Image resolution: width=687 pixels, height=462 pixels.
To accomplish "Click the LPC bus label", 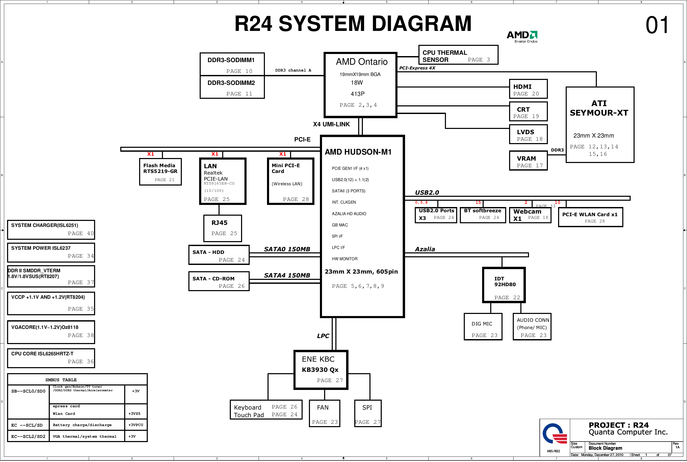I will pyautogui.click(x=323, y=336).
